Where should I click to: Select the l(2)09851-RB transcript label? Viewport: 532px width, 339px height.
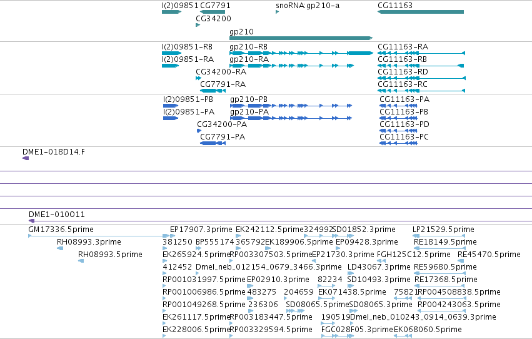(x=188, y=46)
